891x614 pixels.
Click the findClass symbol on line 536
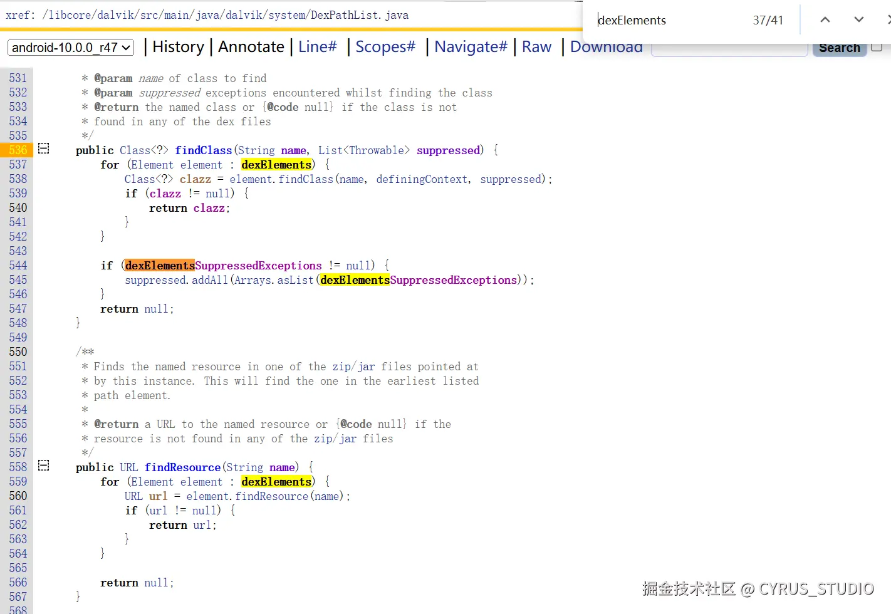[x=203, y=150]
